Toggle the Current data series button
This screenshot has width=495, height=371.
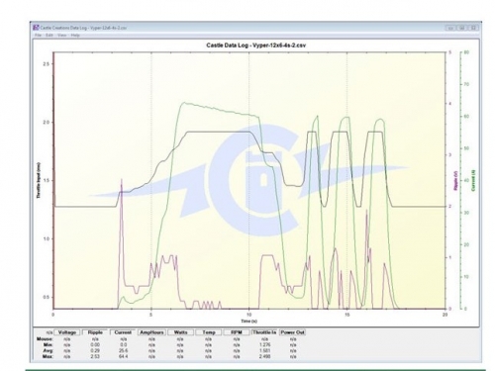[x=123, y=332]
